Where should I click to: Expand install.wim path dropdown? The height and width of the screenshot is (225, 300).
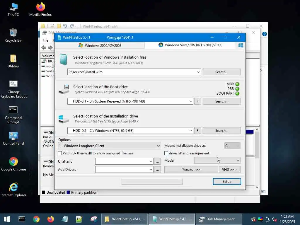[x=198, y=72]
